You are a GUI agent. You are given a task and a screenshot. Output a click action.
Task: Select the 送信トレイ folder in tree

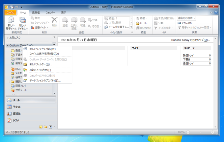point(20,86)
